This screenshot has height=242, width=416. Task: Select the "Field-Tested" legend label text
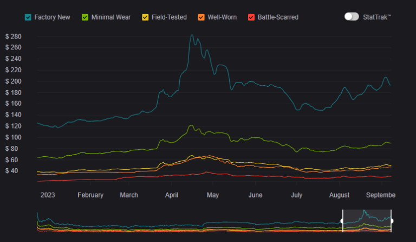point(170,17)
